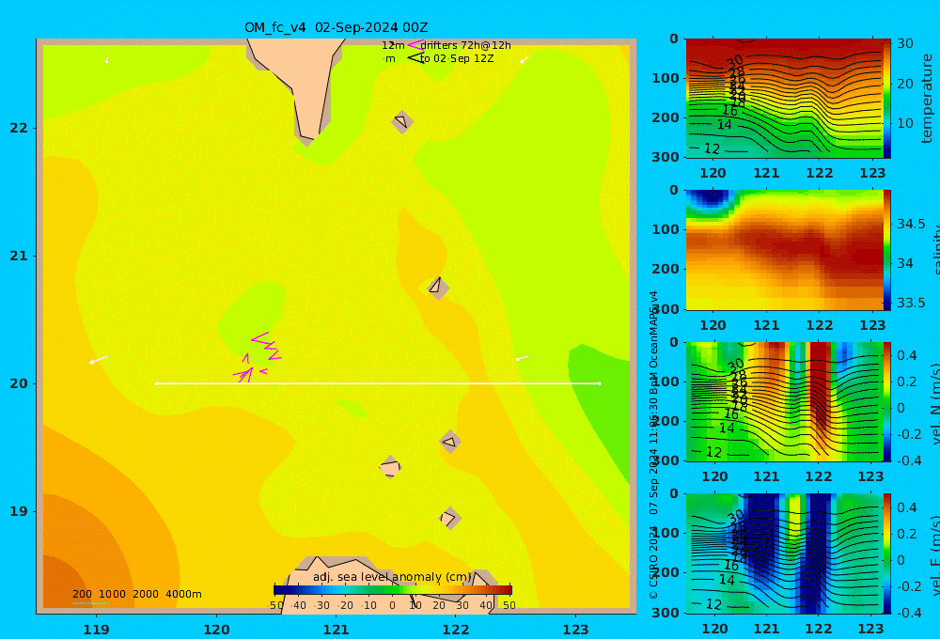The image size is (940, 639).
Task: Click the island marker near 122E, 19.5N
Action: pyautogui.click(x=450, y=443)
